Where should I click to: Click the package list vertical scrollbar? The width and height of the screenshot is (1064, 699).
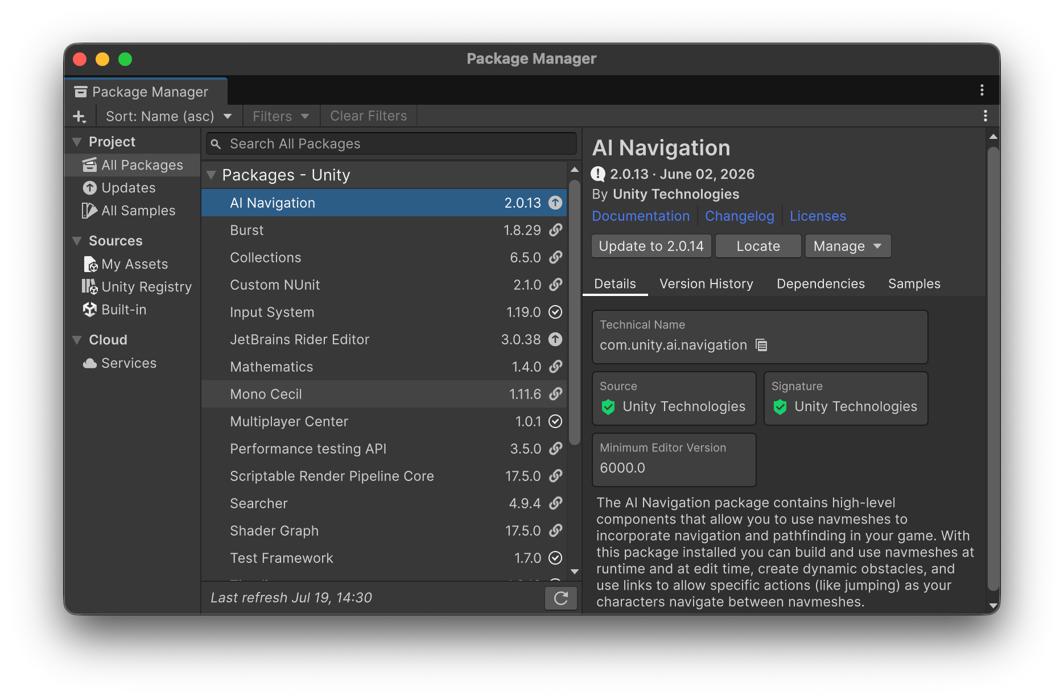575,312
